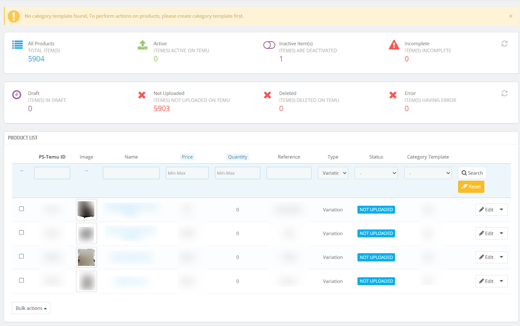Dismiss the category template warning banner
520x326 pixels.
tap(511, 16)
